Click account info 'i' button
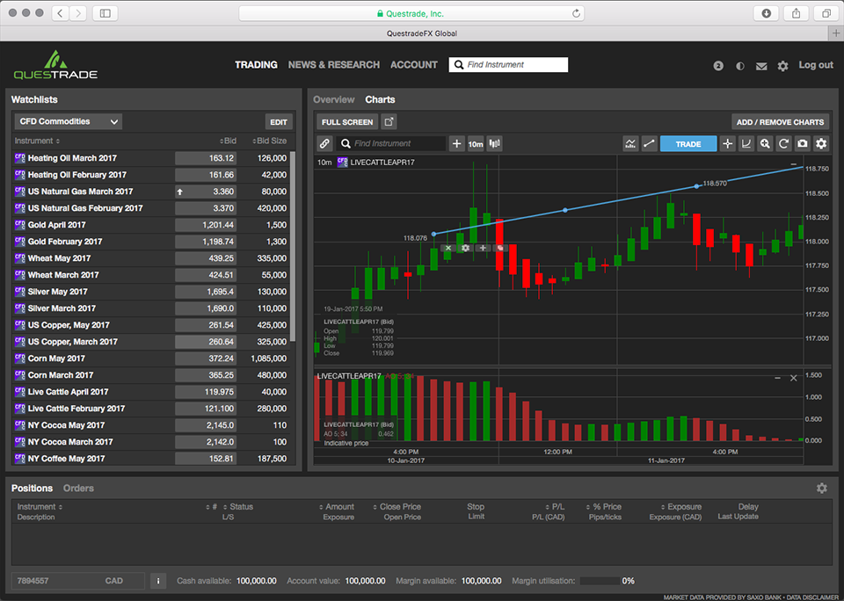 (x=157, y=581)
